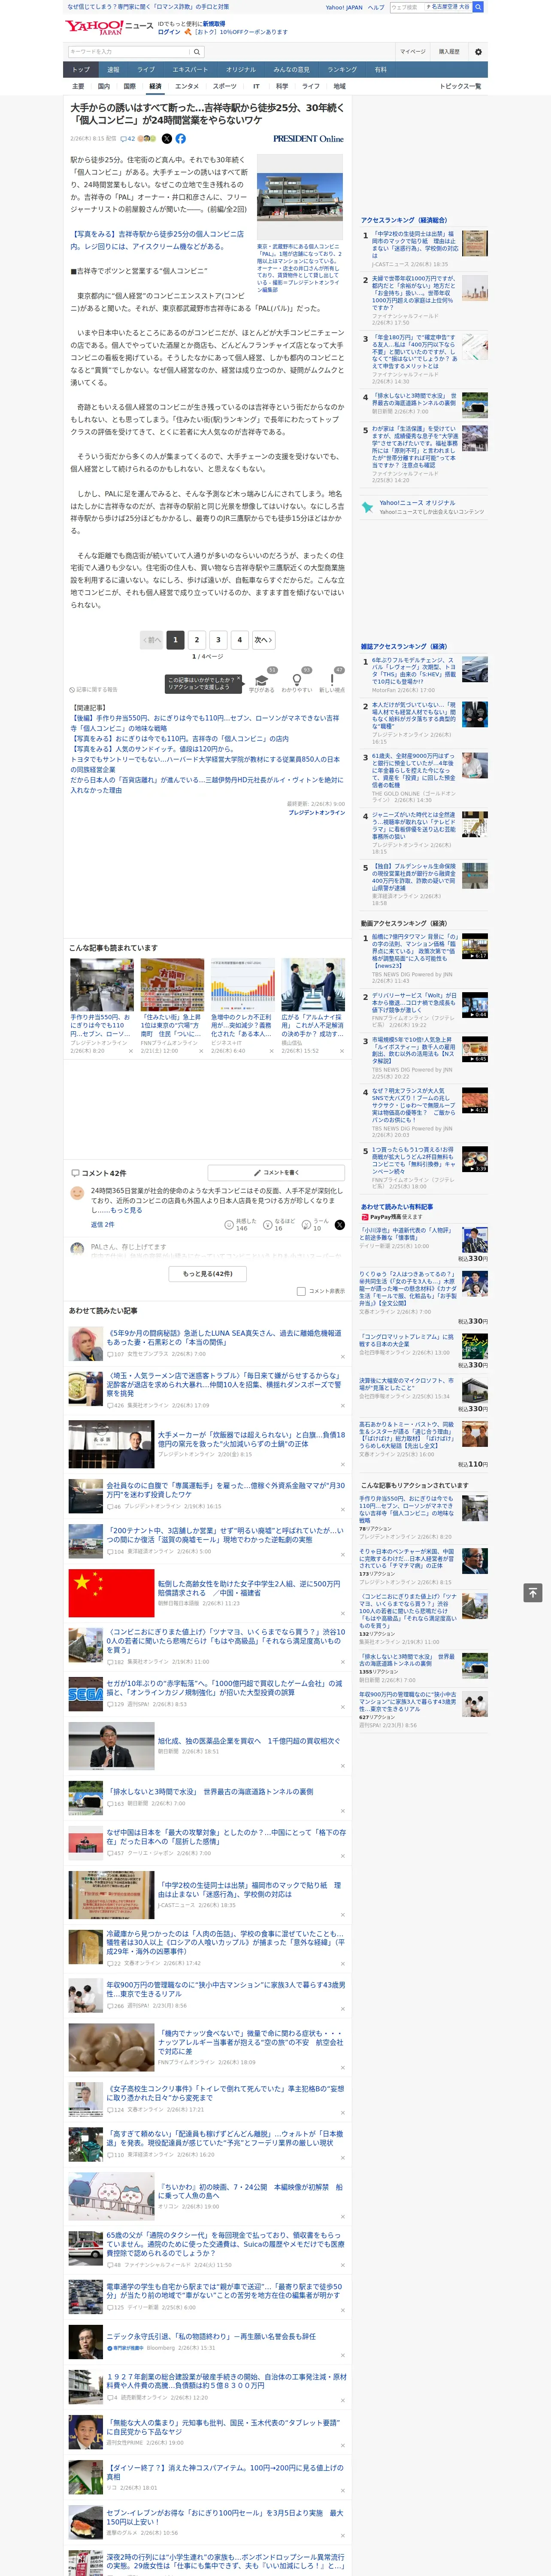Click the コメントを書く pencil button

tap(277, 1172)
